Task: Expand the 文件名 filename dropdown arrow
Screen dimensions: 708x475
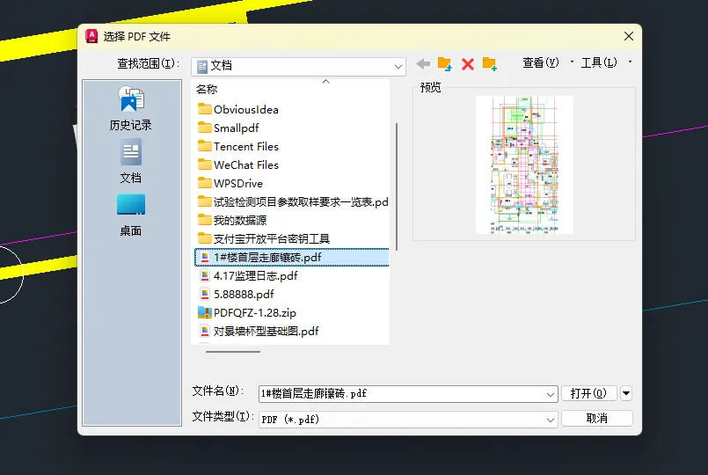Action: tap(550, 394)
